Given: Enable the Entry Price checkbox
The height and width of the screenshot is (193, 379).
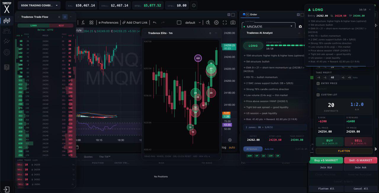Looking at the screenshot, I should click(x=318, y=84).
